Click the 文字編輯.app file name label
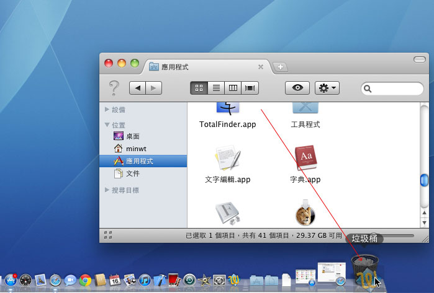The image size is (434, 293). (227, 180)
